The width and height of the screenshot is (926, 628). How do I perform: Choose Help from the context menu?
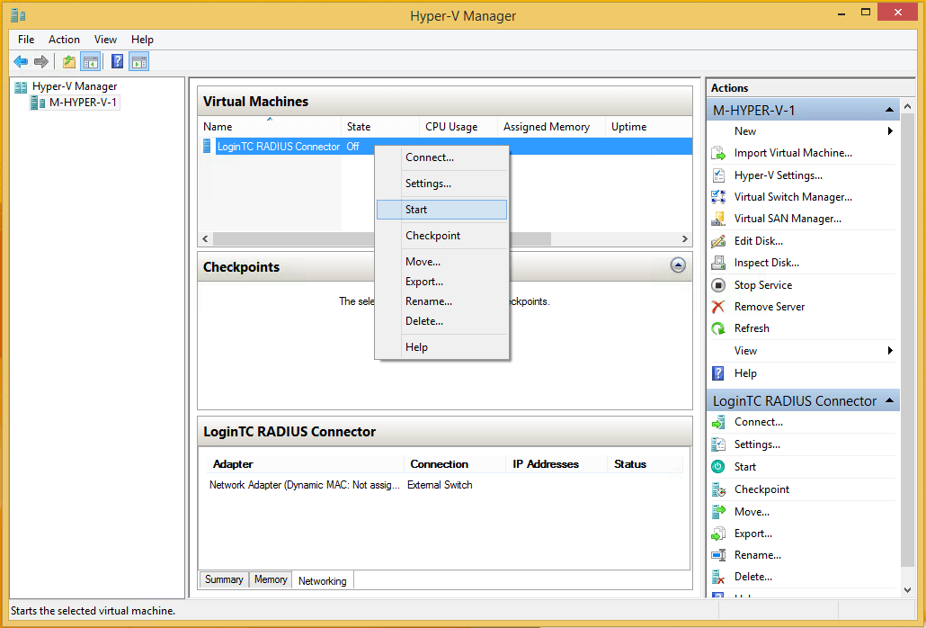441,347
